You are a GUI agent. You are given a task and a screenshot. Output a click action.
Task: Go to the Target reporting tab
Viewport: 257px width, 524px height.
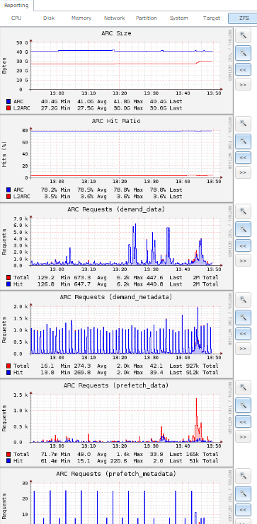click(212, 18)
